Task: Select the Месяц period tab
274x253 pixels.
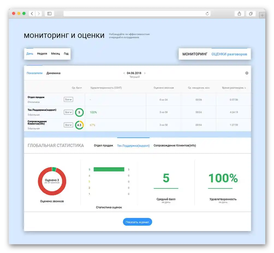Action: pos(55,54)
